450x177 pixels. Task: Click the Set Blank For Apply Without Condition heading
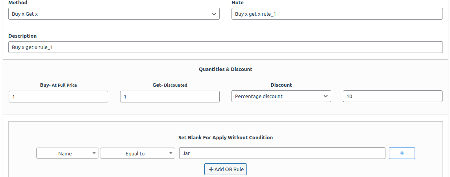[226, 137]
